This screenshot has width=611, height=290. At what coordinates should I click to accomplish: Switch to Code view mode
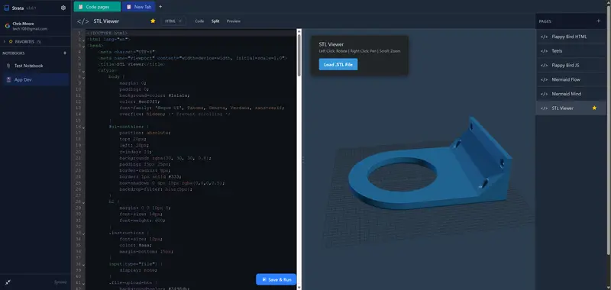199,21
